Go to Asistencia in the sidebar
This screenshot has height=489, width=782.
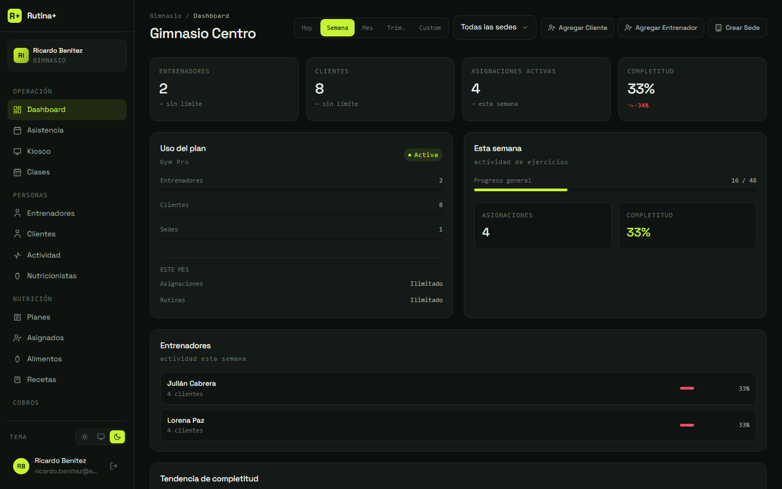tap(67, 130)
